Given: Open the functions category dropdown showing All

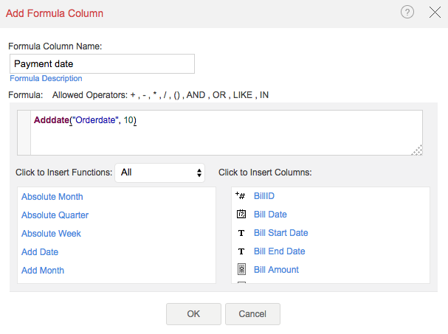Looking at the screenshot, I should [x=161, y=172].
